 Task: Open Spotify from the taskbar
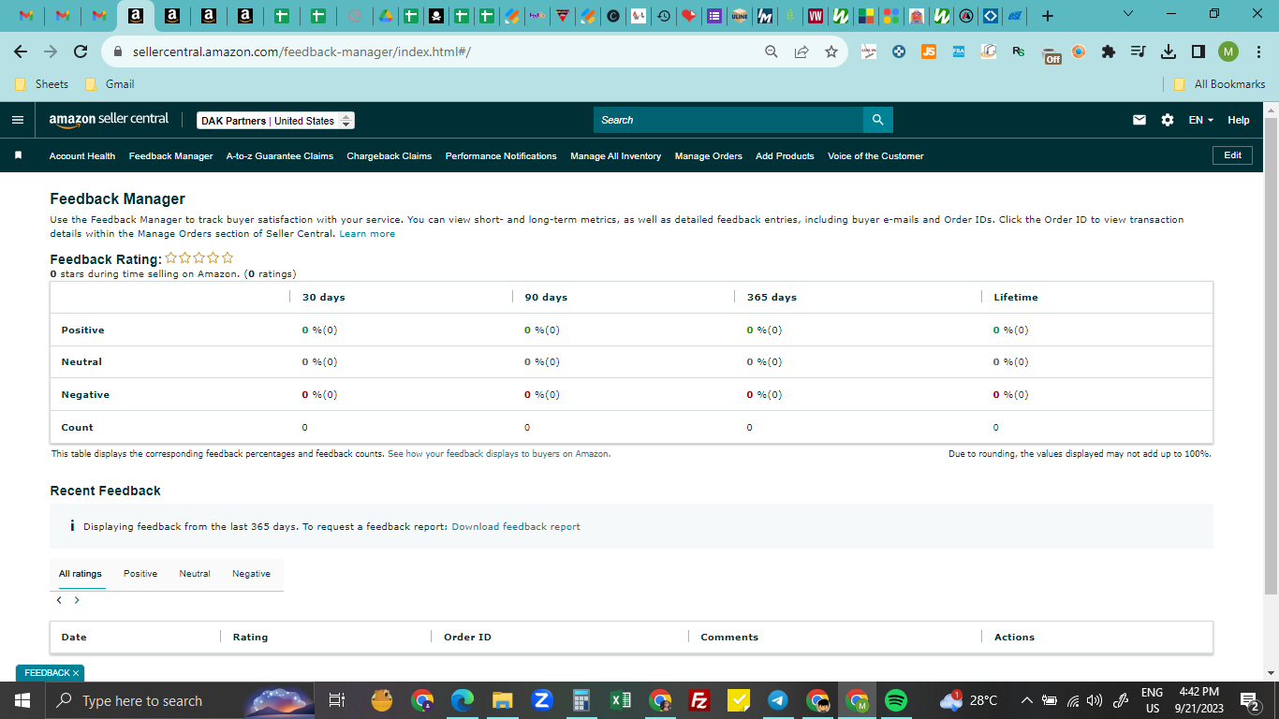coord(896,700)
